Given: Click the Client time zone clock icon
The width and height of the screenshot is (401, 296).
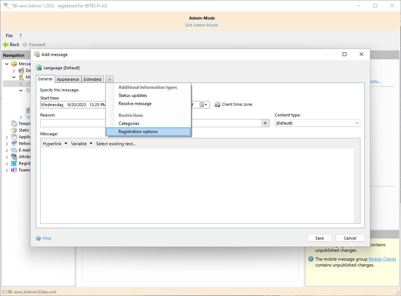Looking at the screenshot, I should pos(217,105).
